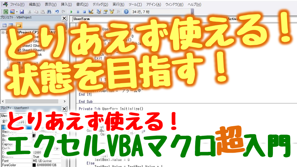Image resolution: width=297 pixels, height=167 pixels.
Task: Open the Activate procedure dropdown above code
Action: (x=262, y=19)
